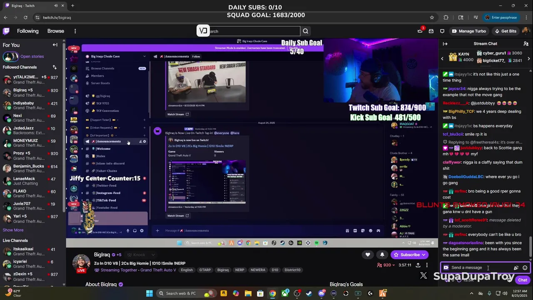This screenshot has width=533, height=300.
Task: Open user avatar menu in Twitch header
Action: [526, 31]
